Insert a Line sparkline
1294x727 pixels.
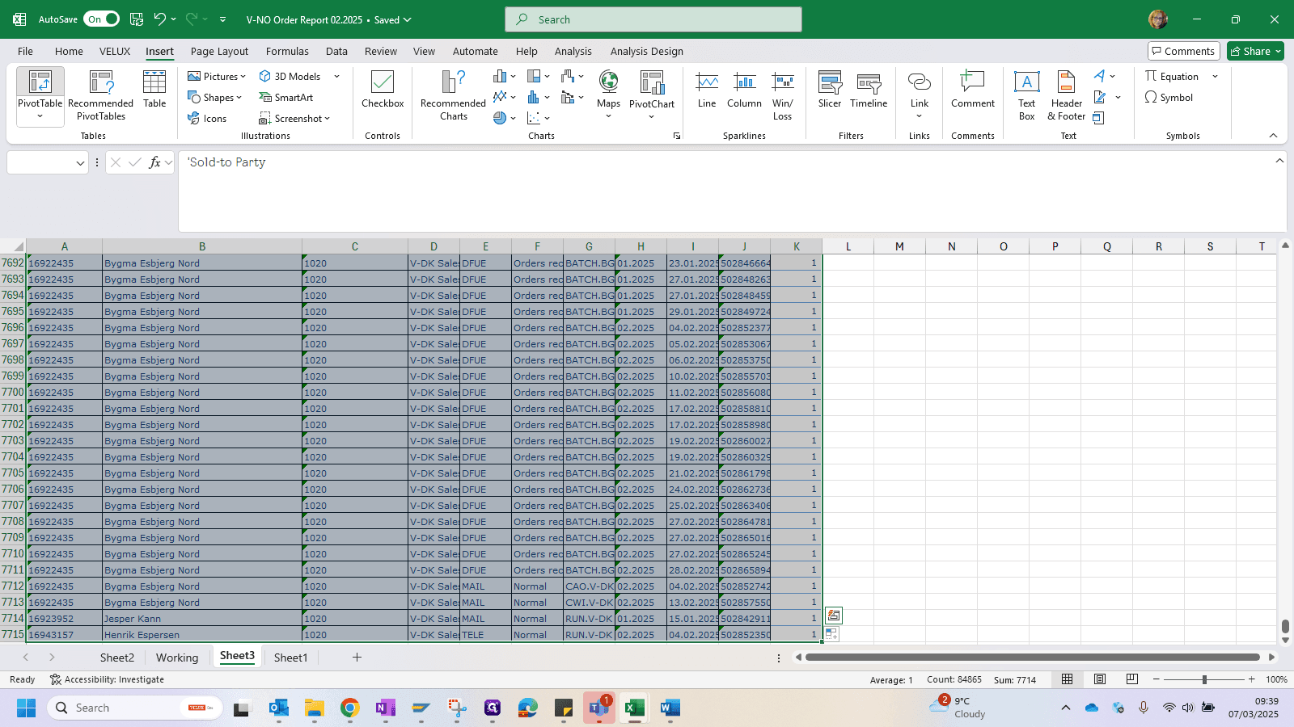[707, 90]
